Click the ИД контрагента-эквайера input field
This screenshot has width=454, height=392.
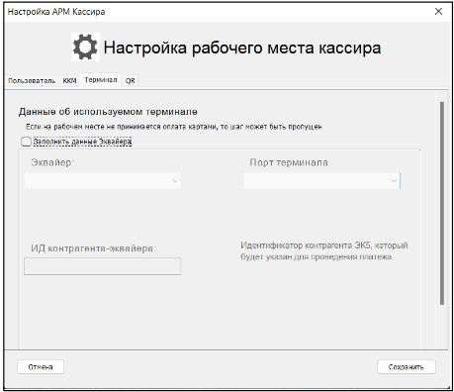[102, 266]
